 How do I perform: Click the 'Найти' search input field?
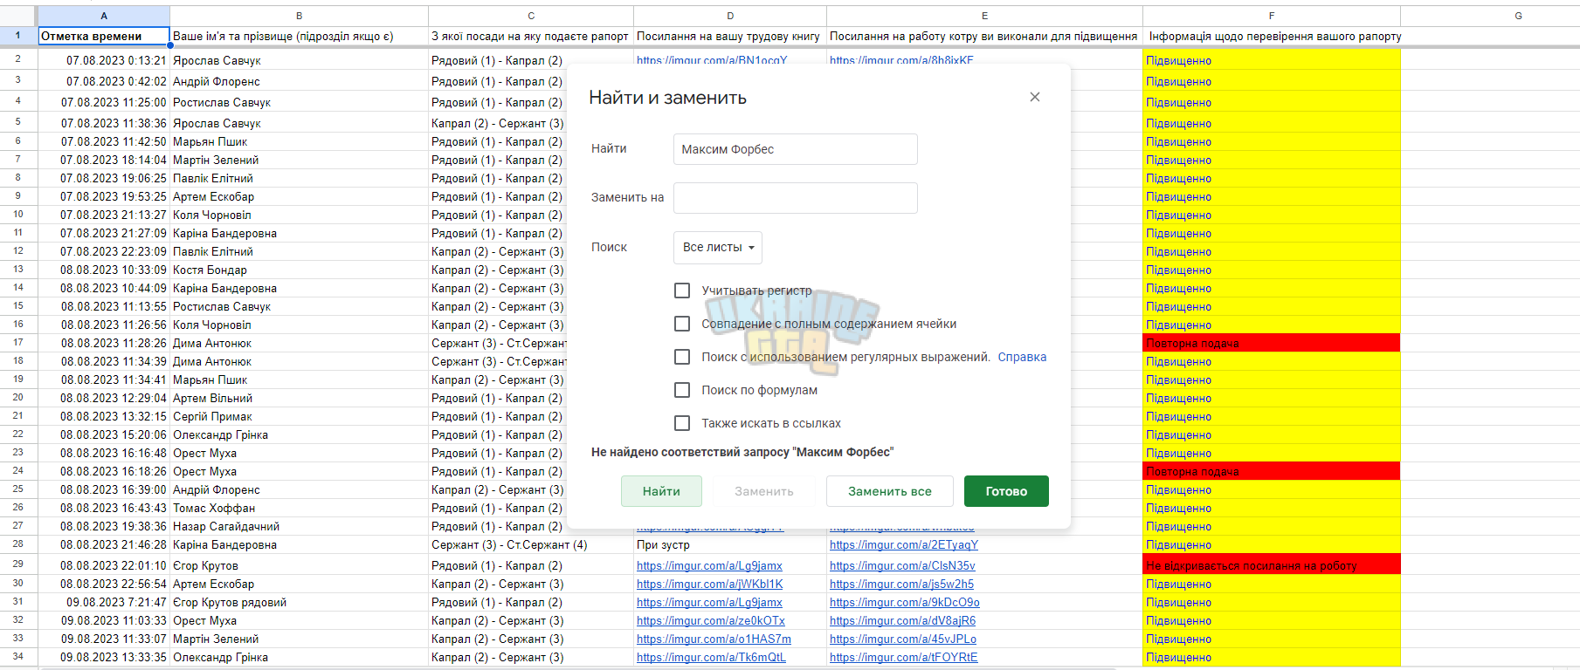coord(795,149)
